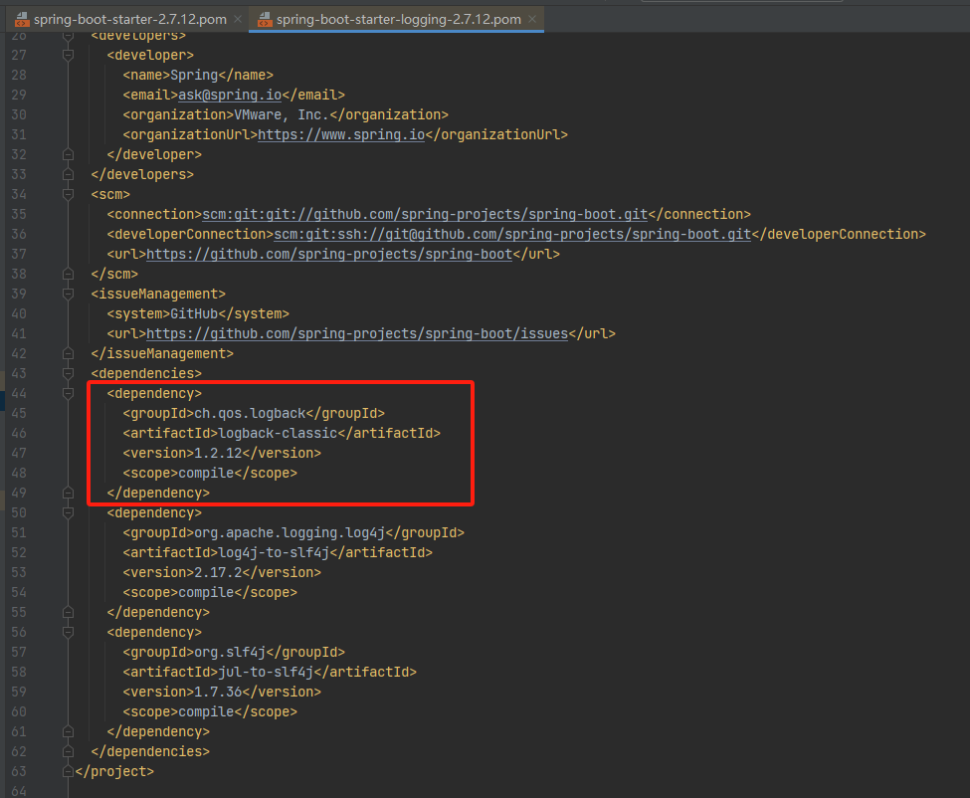Image resolution: width=970 pixels, height=798 pixels.
Task: Click log4j-to-slf4j artifactId text
Action: (274, 552)
